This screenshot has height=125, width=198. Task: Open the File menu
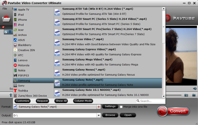point(5,9)
